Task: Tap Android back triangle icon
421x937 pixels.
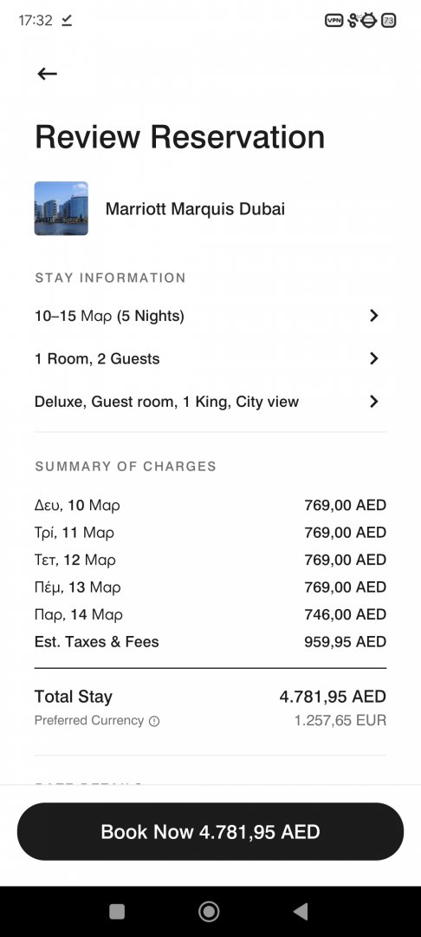Action: (301, 911)
